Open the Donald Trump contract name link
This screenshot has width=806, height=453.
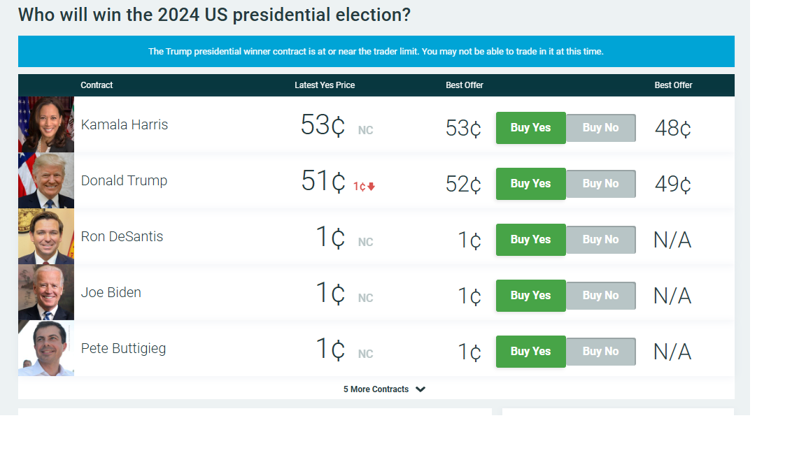tap(124, 180)
